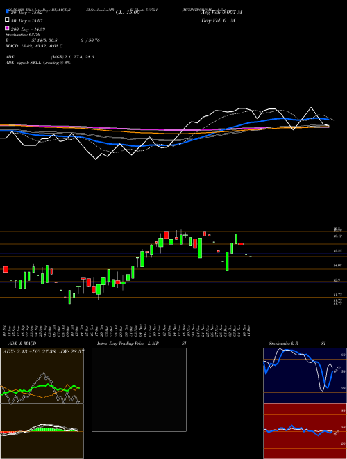Click the magenta 200 Day legend square
The image size is (347, 459).
8,29
